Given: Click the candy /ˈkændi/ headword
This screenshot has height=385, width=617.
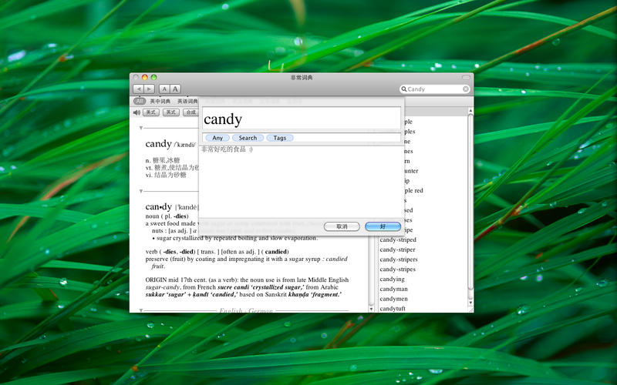Looking at the screenshot, I should [170, 144].
